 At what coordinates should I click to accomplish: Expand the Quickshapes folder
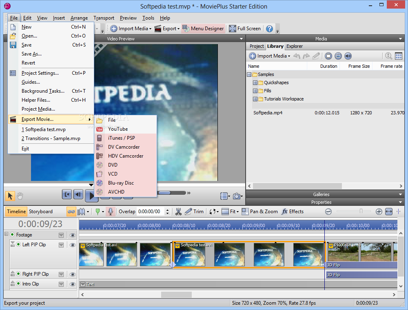pyautogui.click(x=255, y=83)
